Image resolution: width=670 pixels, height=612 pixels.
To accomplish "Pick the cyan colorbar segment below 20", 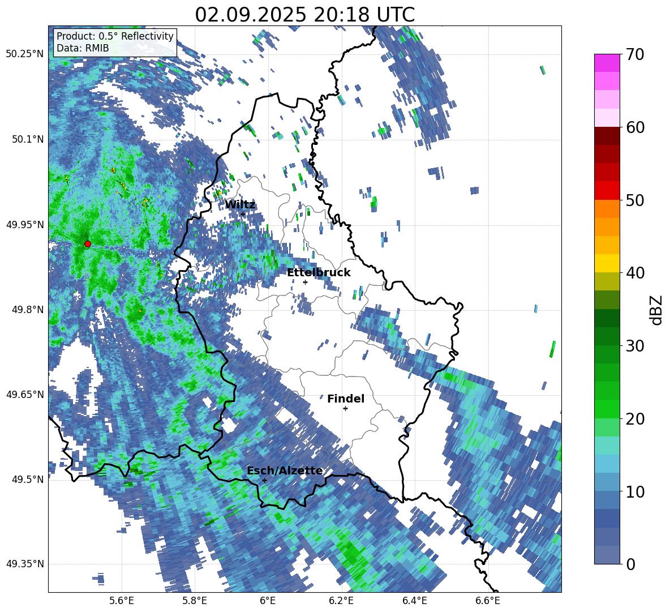I will [x=607, y=446].
